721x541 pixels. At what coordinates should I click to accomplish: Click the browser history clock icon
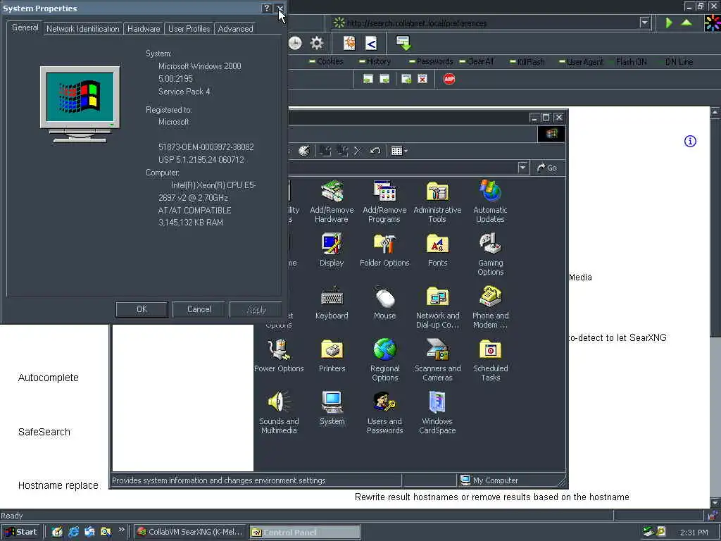[x=295, y=43]
